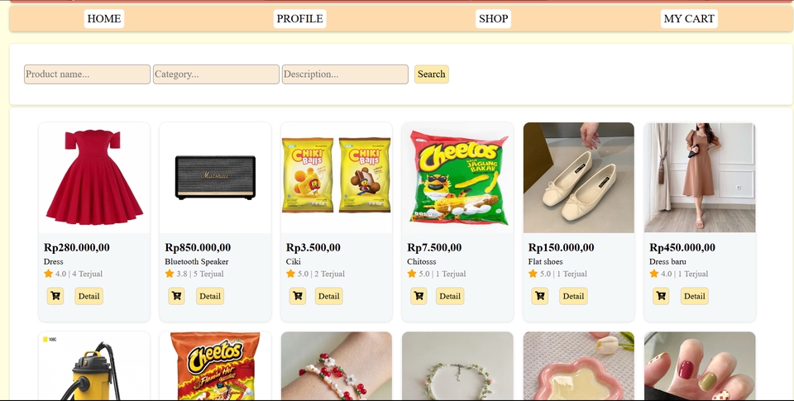Image resolution: width=794 pixels, height=401 pixels.
Task: Add the red Dress to cart
Action: [x=55, y=296]
